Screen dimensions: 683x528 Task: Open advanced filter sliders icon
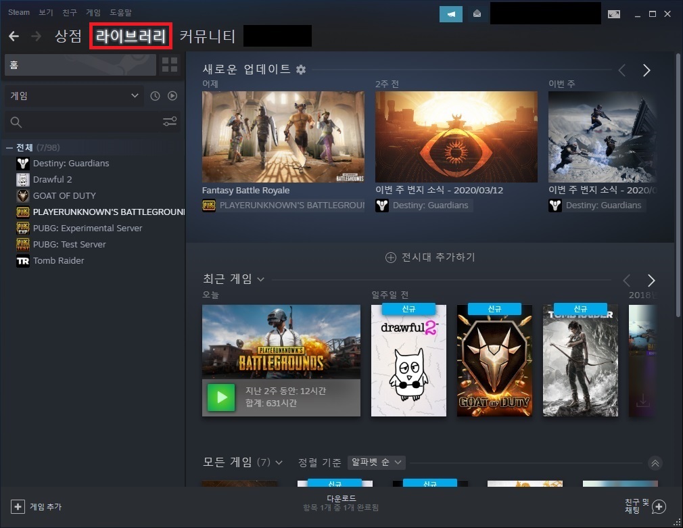pyautogui.click(x=170, y=122)
